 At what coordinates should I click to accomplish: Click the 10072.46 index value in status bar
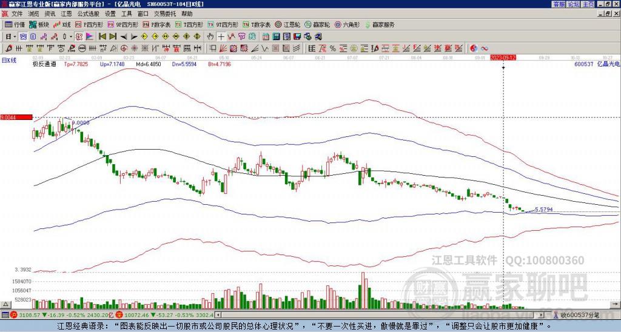tap(136, 315)
